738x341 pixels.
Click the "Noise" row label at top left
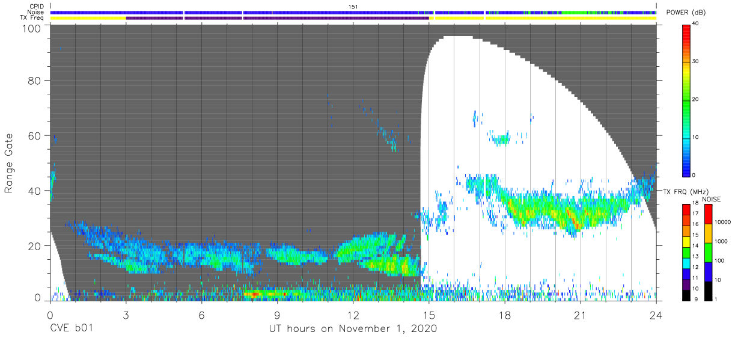pos(37,12)
